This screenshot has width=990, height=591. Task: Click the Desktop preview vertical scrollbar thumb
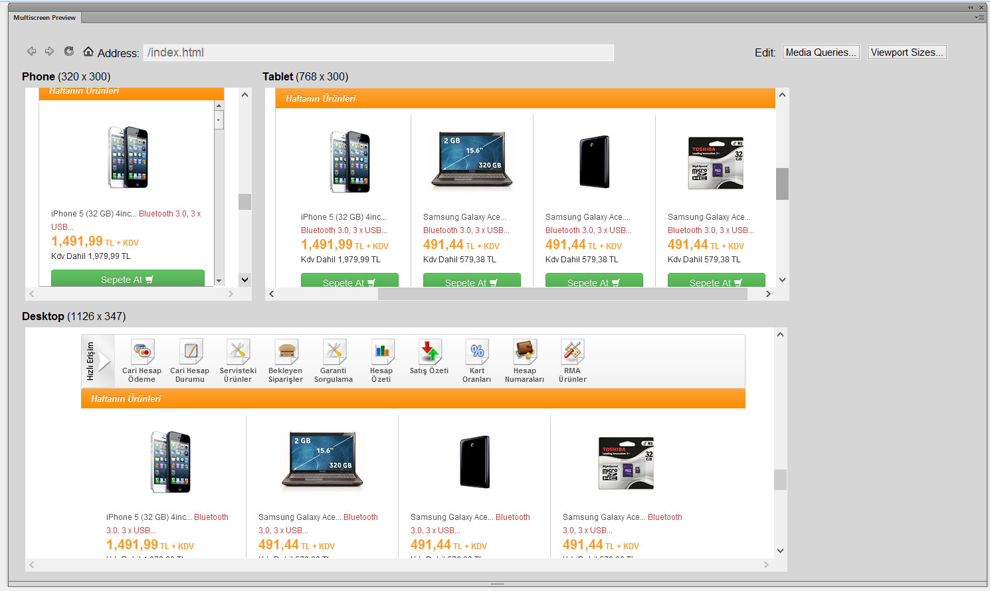click(x=781, y=479)
